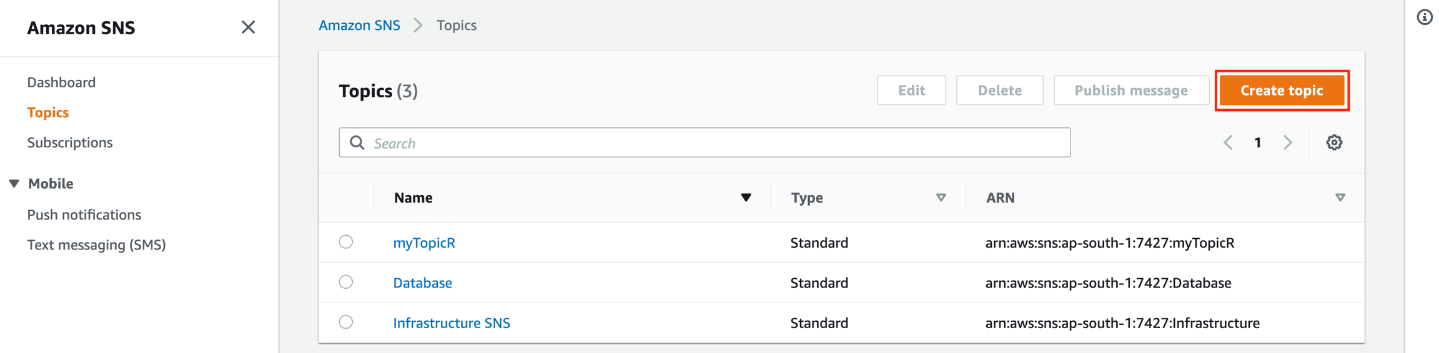Open the info panel icon

coord(1425,17)
